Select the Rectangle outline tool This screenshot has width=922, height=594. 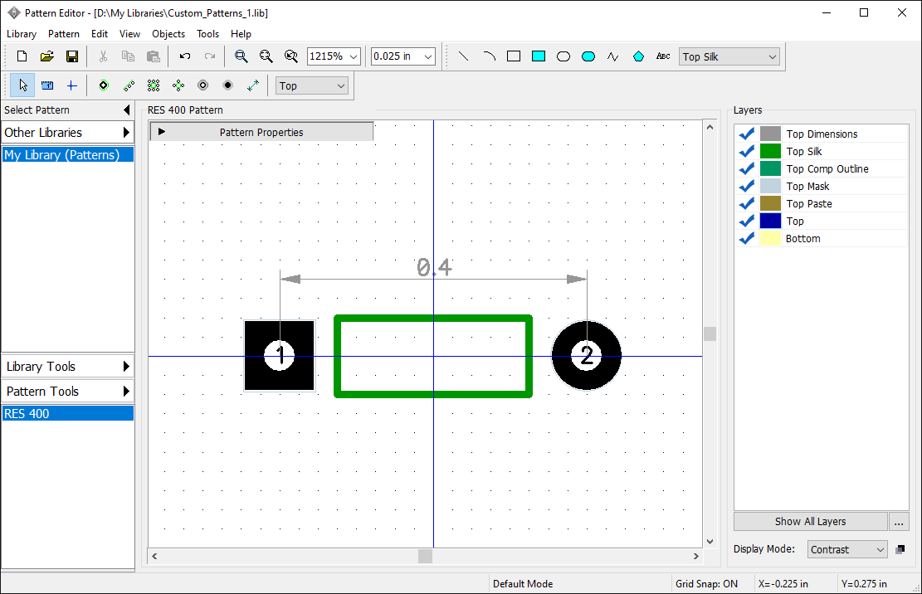[514, 56]
